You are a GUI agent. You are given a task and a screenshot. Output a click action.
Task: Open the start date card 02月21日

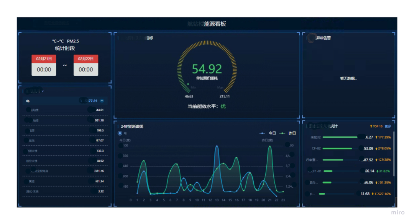point(44,65)
